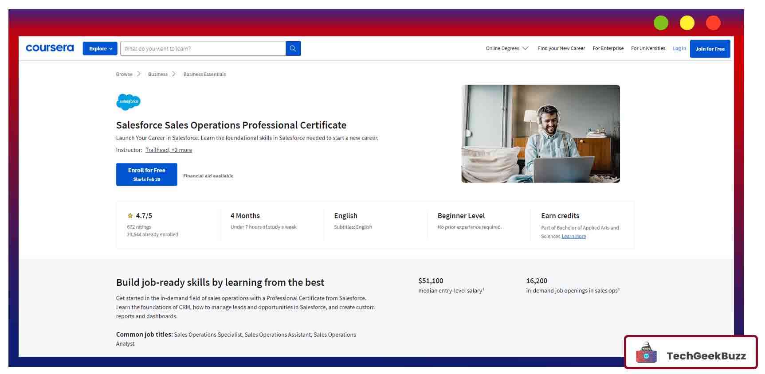Open the Learn More credits link

[573, 237]
